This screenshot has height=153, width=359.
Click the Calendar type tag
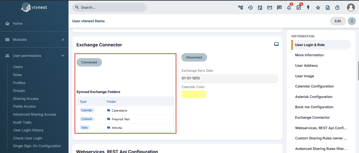tap(87, 110)
